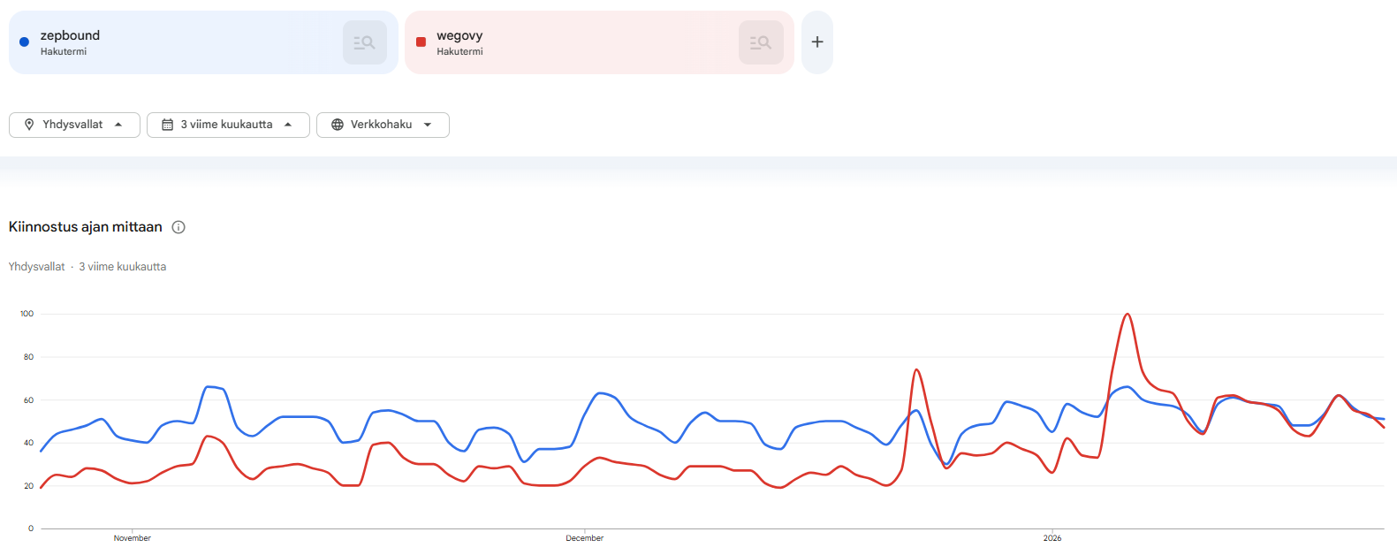The height and width of the screenshot is (555, 1397).
Task: Open info tooltip beside Kiinnostus ajan mittaan
Action: 178,227
